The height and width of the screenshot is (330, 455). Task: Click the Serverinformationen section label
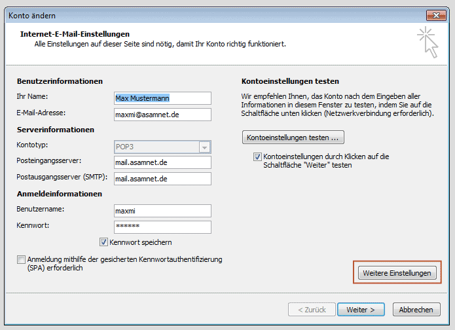tap(55, 130)
